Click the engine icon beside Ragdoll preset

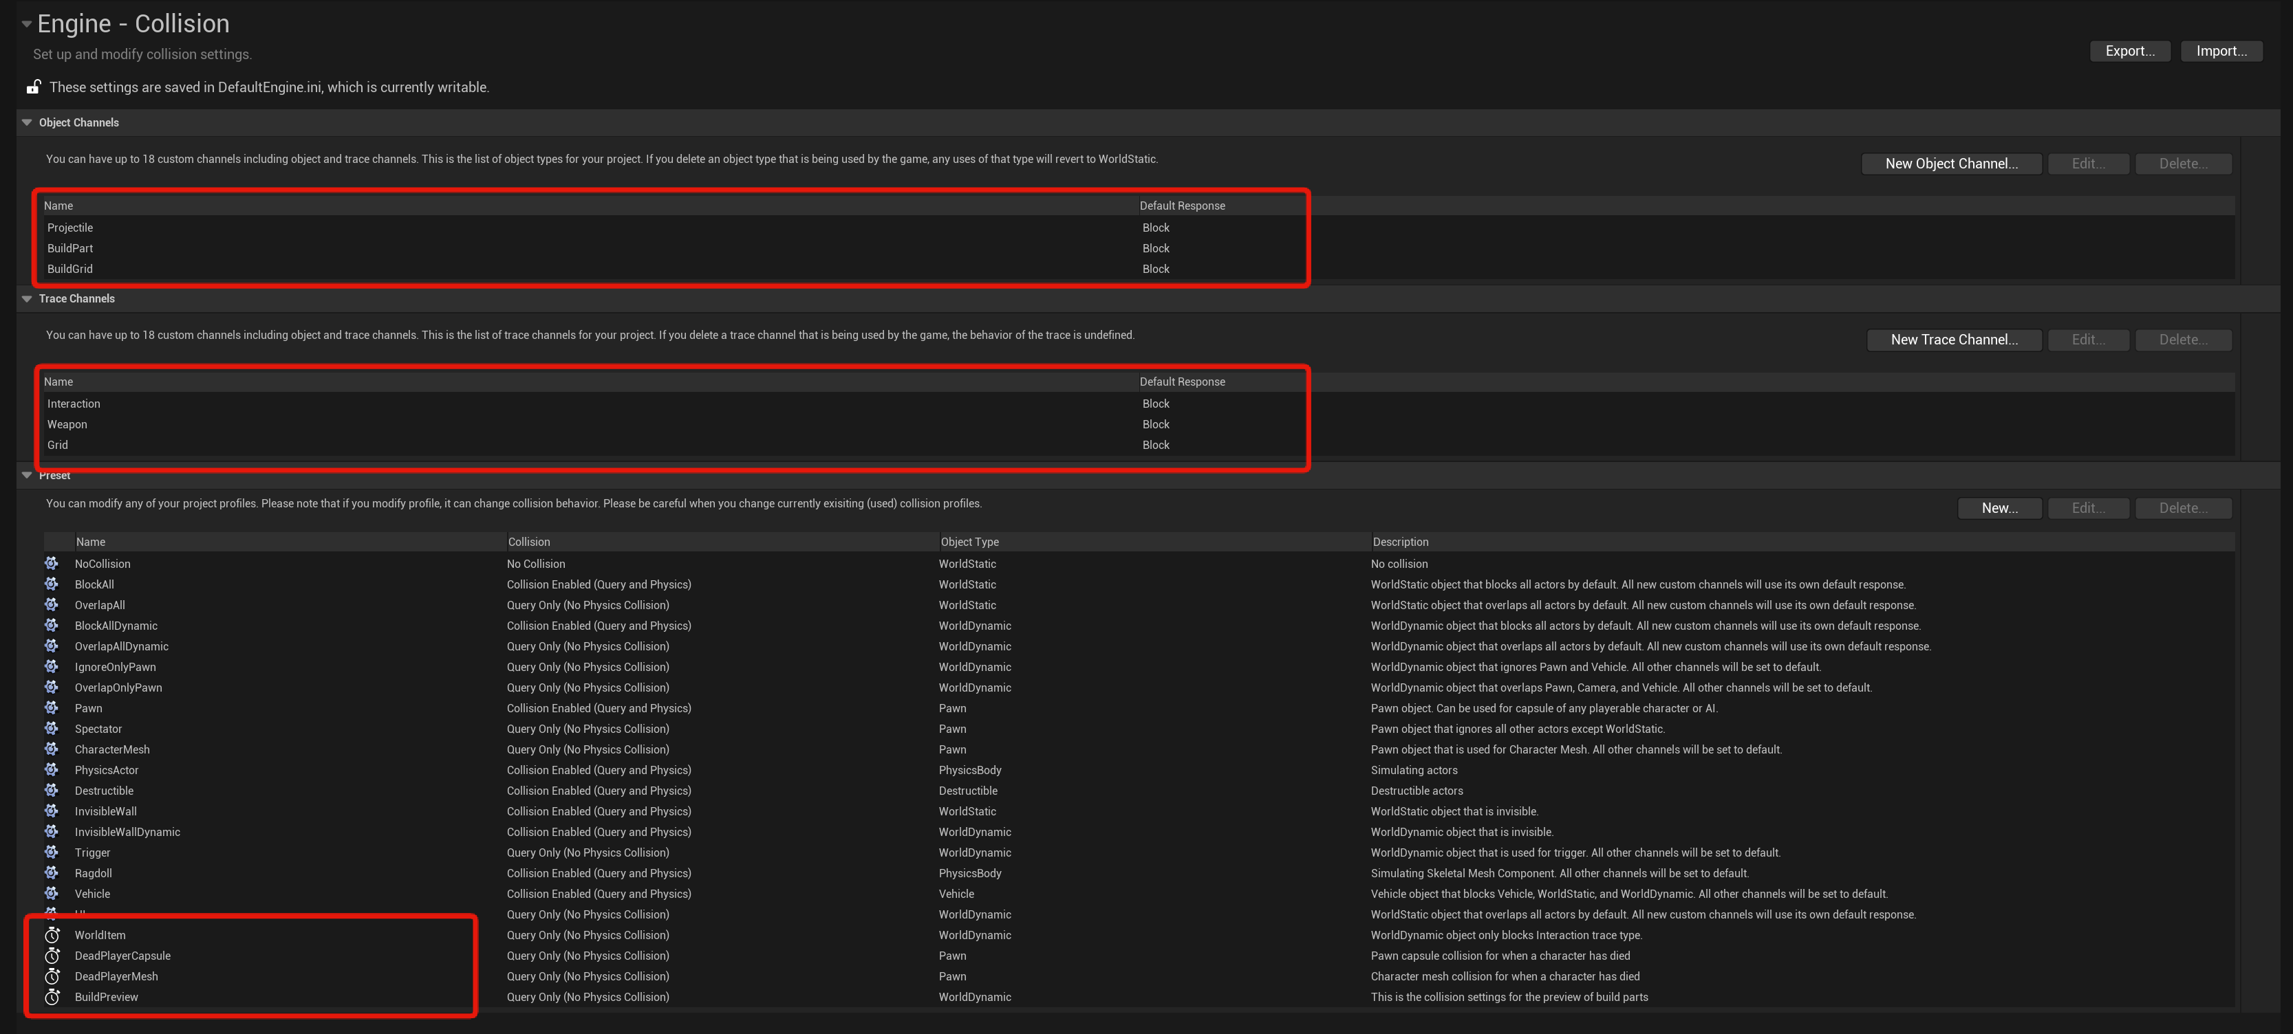[x=52, y=872]
